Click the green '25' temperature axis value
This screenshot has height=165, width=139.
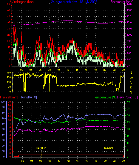[x=128, y=122]
